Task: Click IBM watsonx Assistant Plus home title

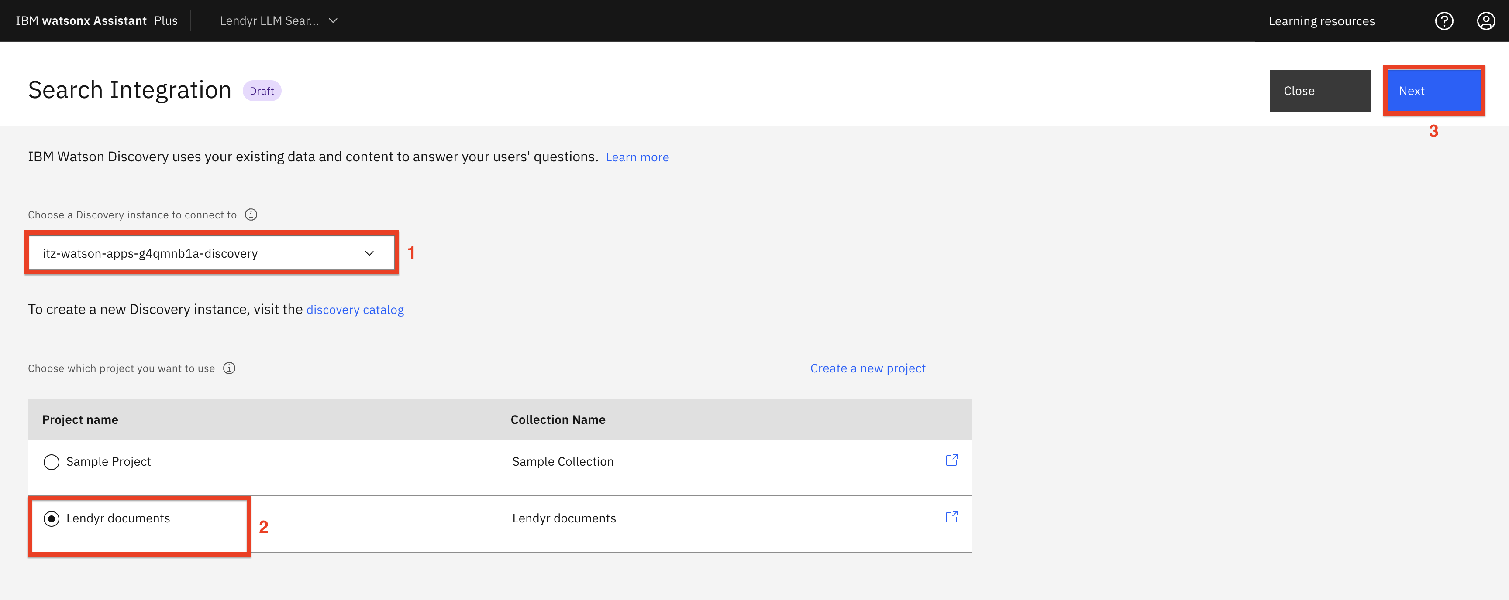Action: click(96, 21)
